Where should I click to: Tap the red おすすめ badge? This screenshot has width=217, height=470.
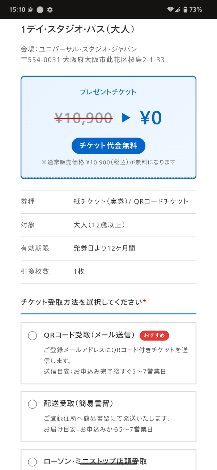[x=154, y=336]
